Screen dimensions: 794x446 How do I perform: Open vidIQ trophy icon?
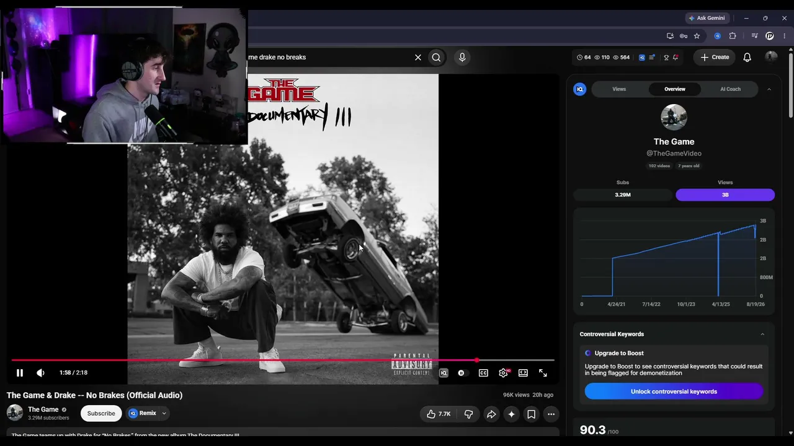(x=666, y=57)
